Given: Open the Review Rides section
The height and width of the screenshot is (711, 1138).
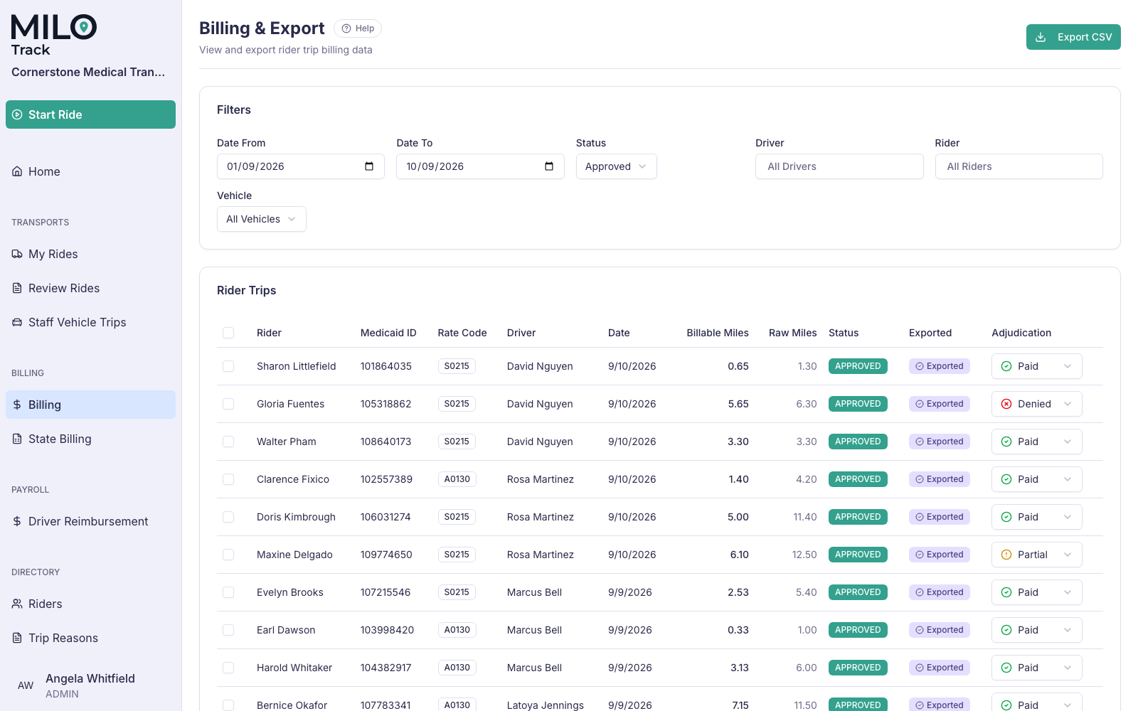Looking at the screenshot, I should click(x=90, y=288).
